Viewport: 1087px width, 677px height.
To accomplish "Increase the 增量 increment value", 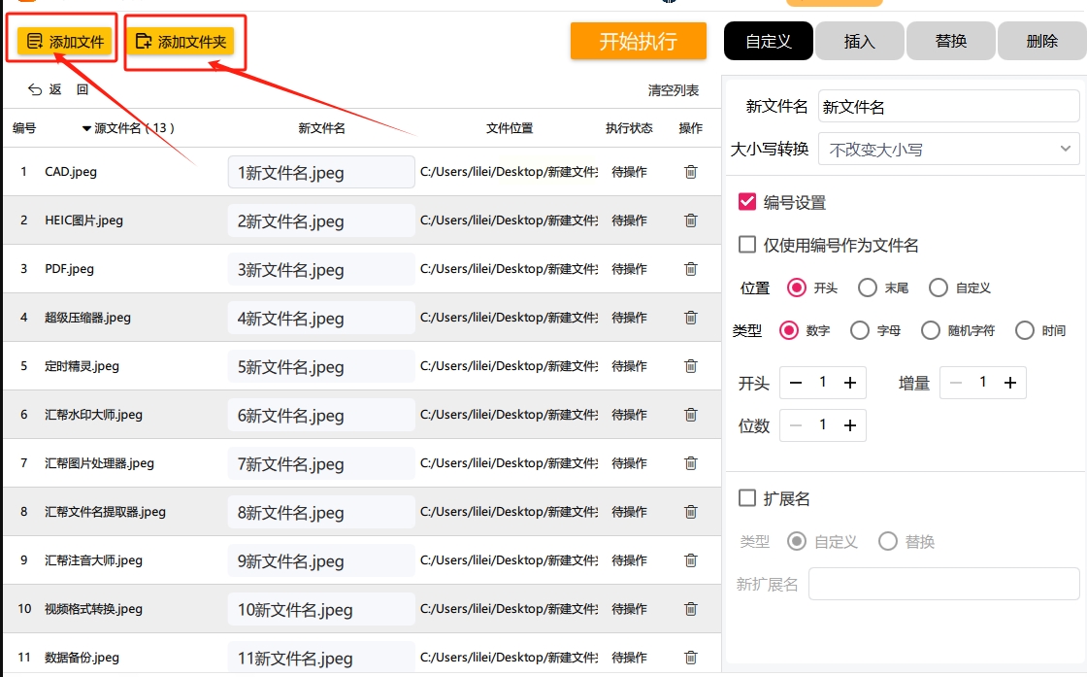I will (1010, 383).
